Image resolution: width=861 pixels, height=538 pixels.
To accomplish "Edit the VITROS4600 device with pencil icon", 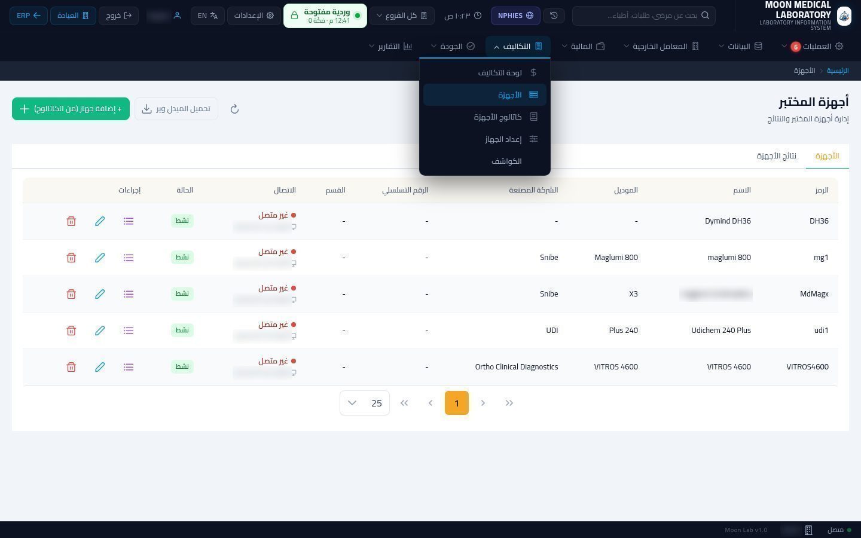I will coord(100,367).
